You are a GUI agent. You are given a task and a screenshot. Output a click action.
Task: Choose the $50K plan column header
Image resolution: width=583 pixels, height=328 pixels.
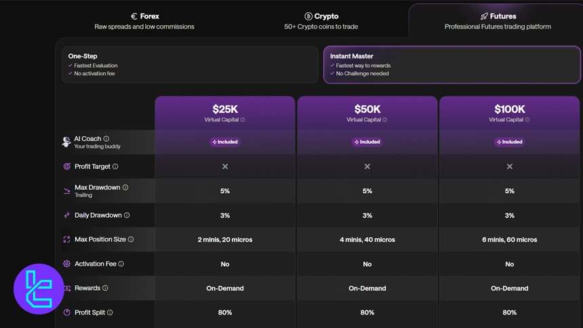click(x=367, y=112)
